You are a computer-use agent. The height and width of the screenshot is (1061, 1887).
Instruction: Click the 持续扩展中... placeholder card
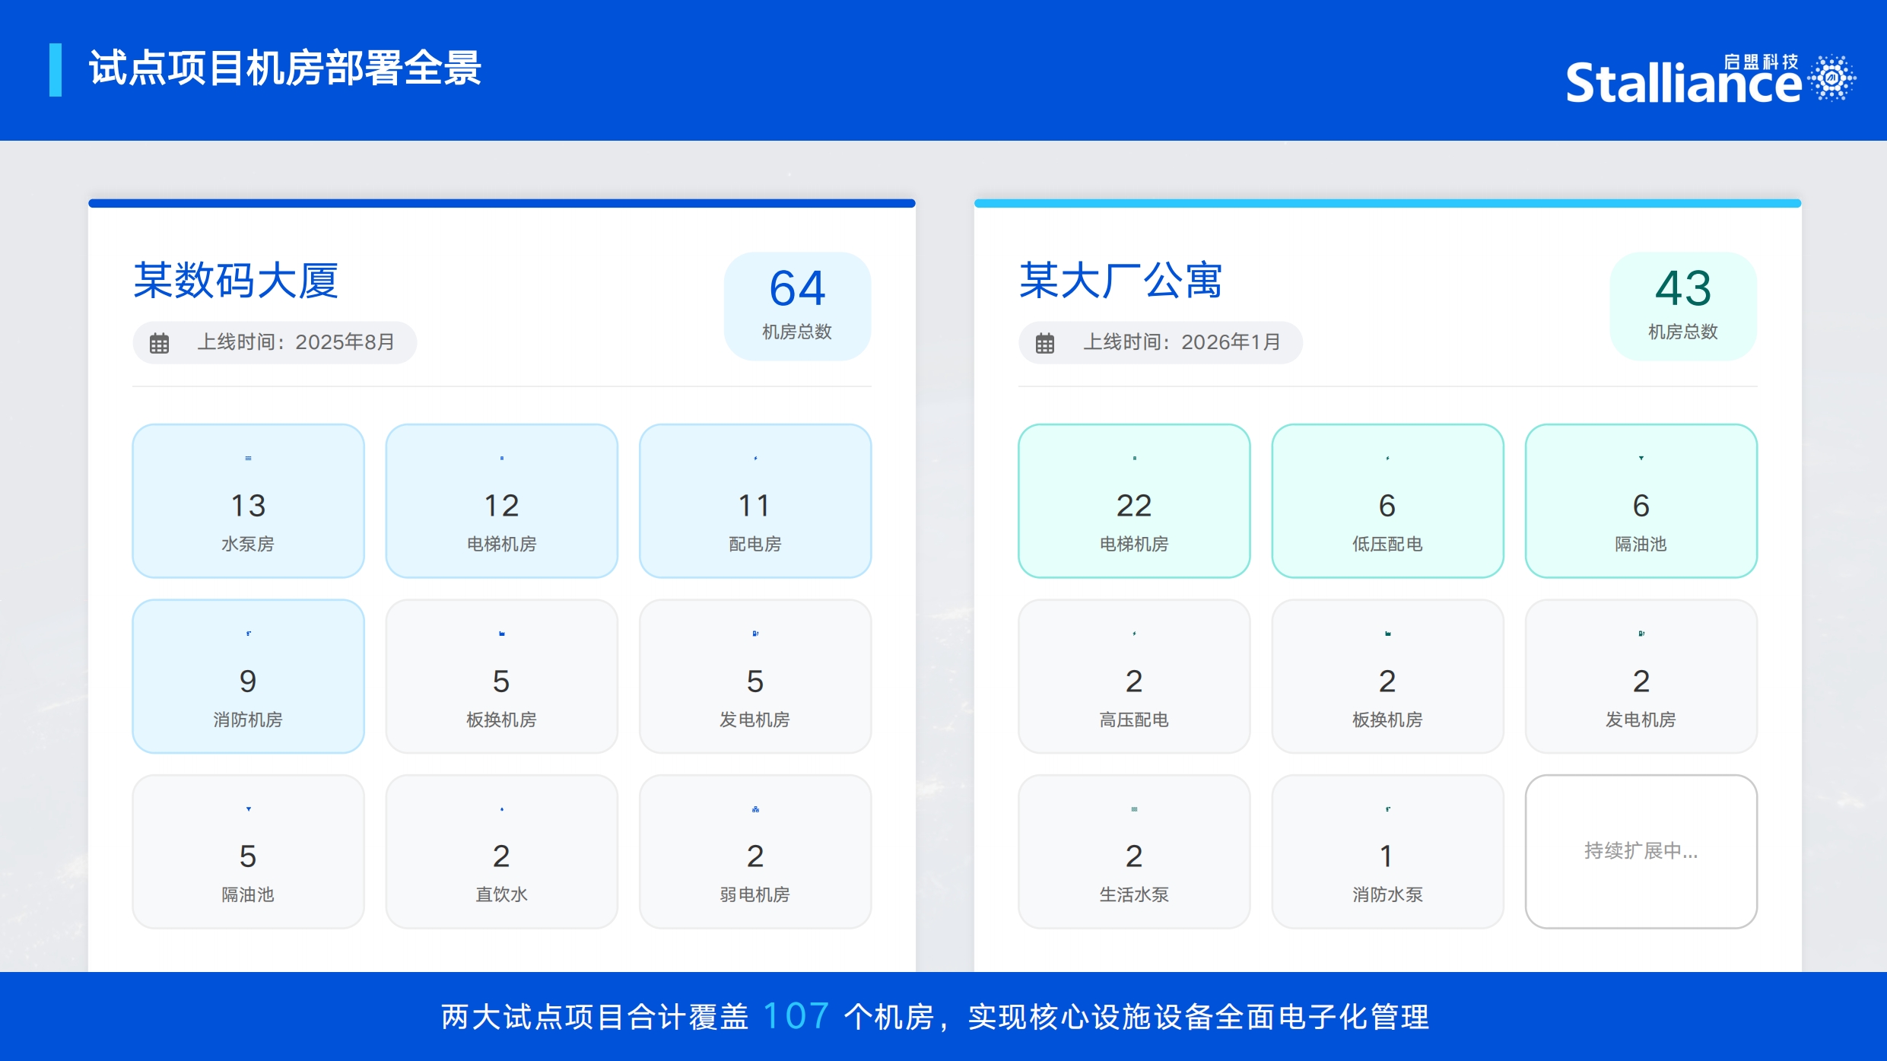coord(1641,851)
